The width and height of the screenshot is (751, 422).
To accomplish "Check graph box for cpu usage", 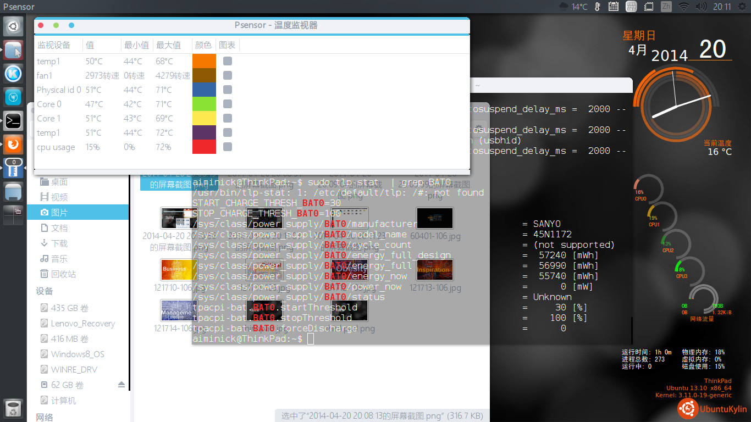I will click(227, 147).
